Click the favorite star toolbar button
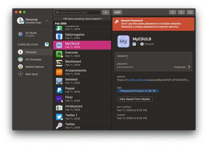This screenshot has width=208, height=146. point(173,12)
